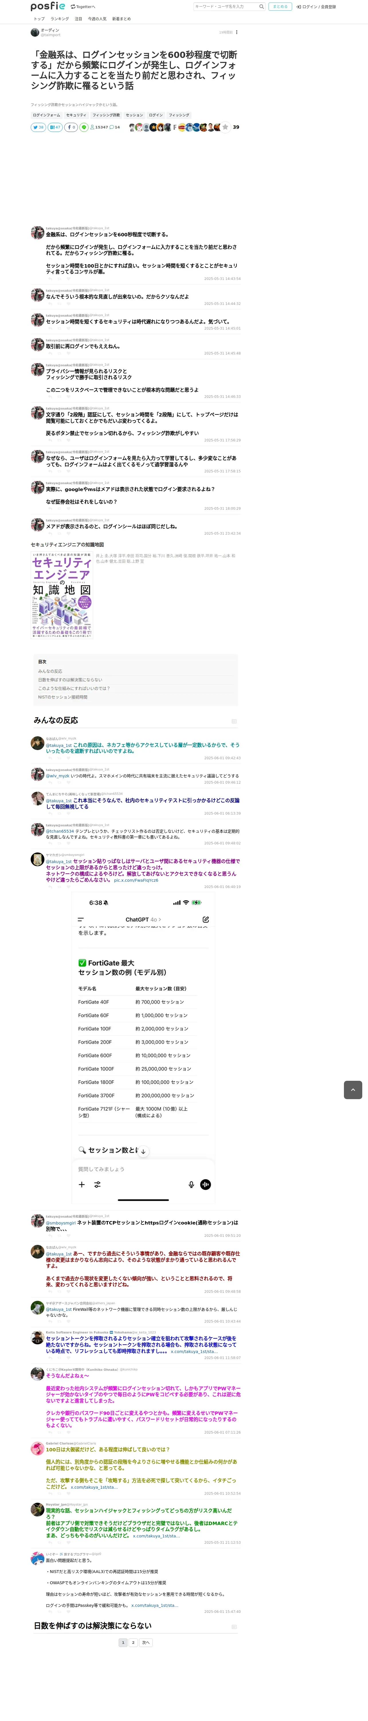Open なおぽん @wlv_myzk avatar on the 09:42:43 tweet
This screenshot has height=1721, width=368.
pyautogui.click(x=37, y=743)
